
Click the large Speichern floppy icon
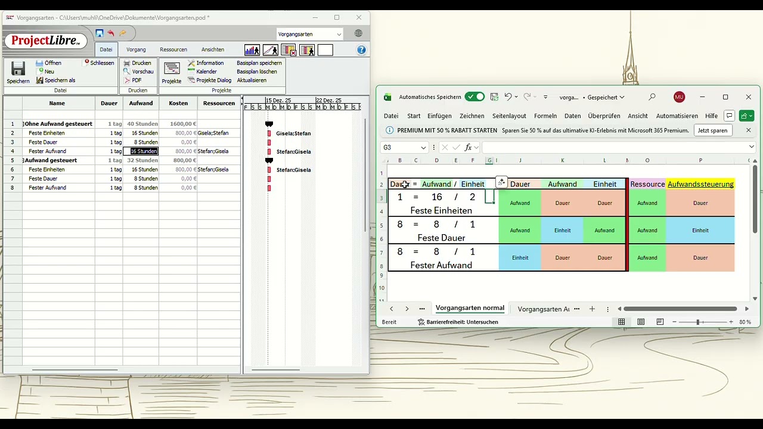click(x=18, y=69)
